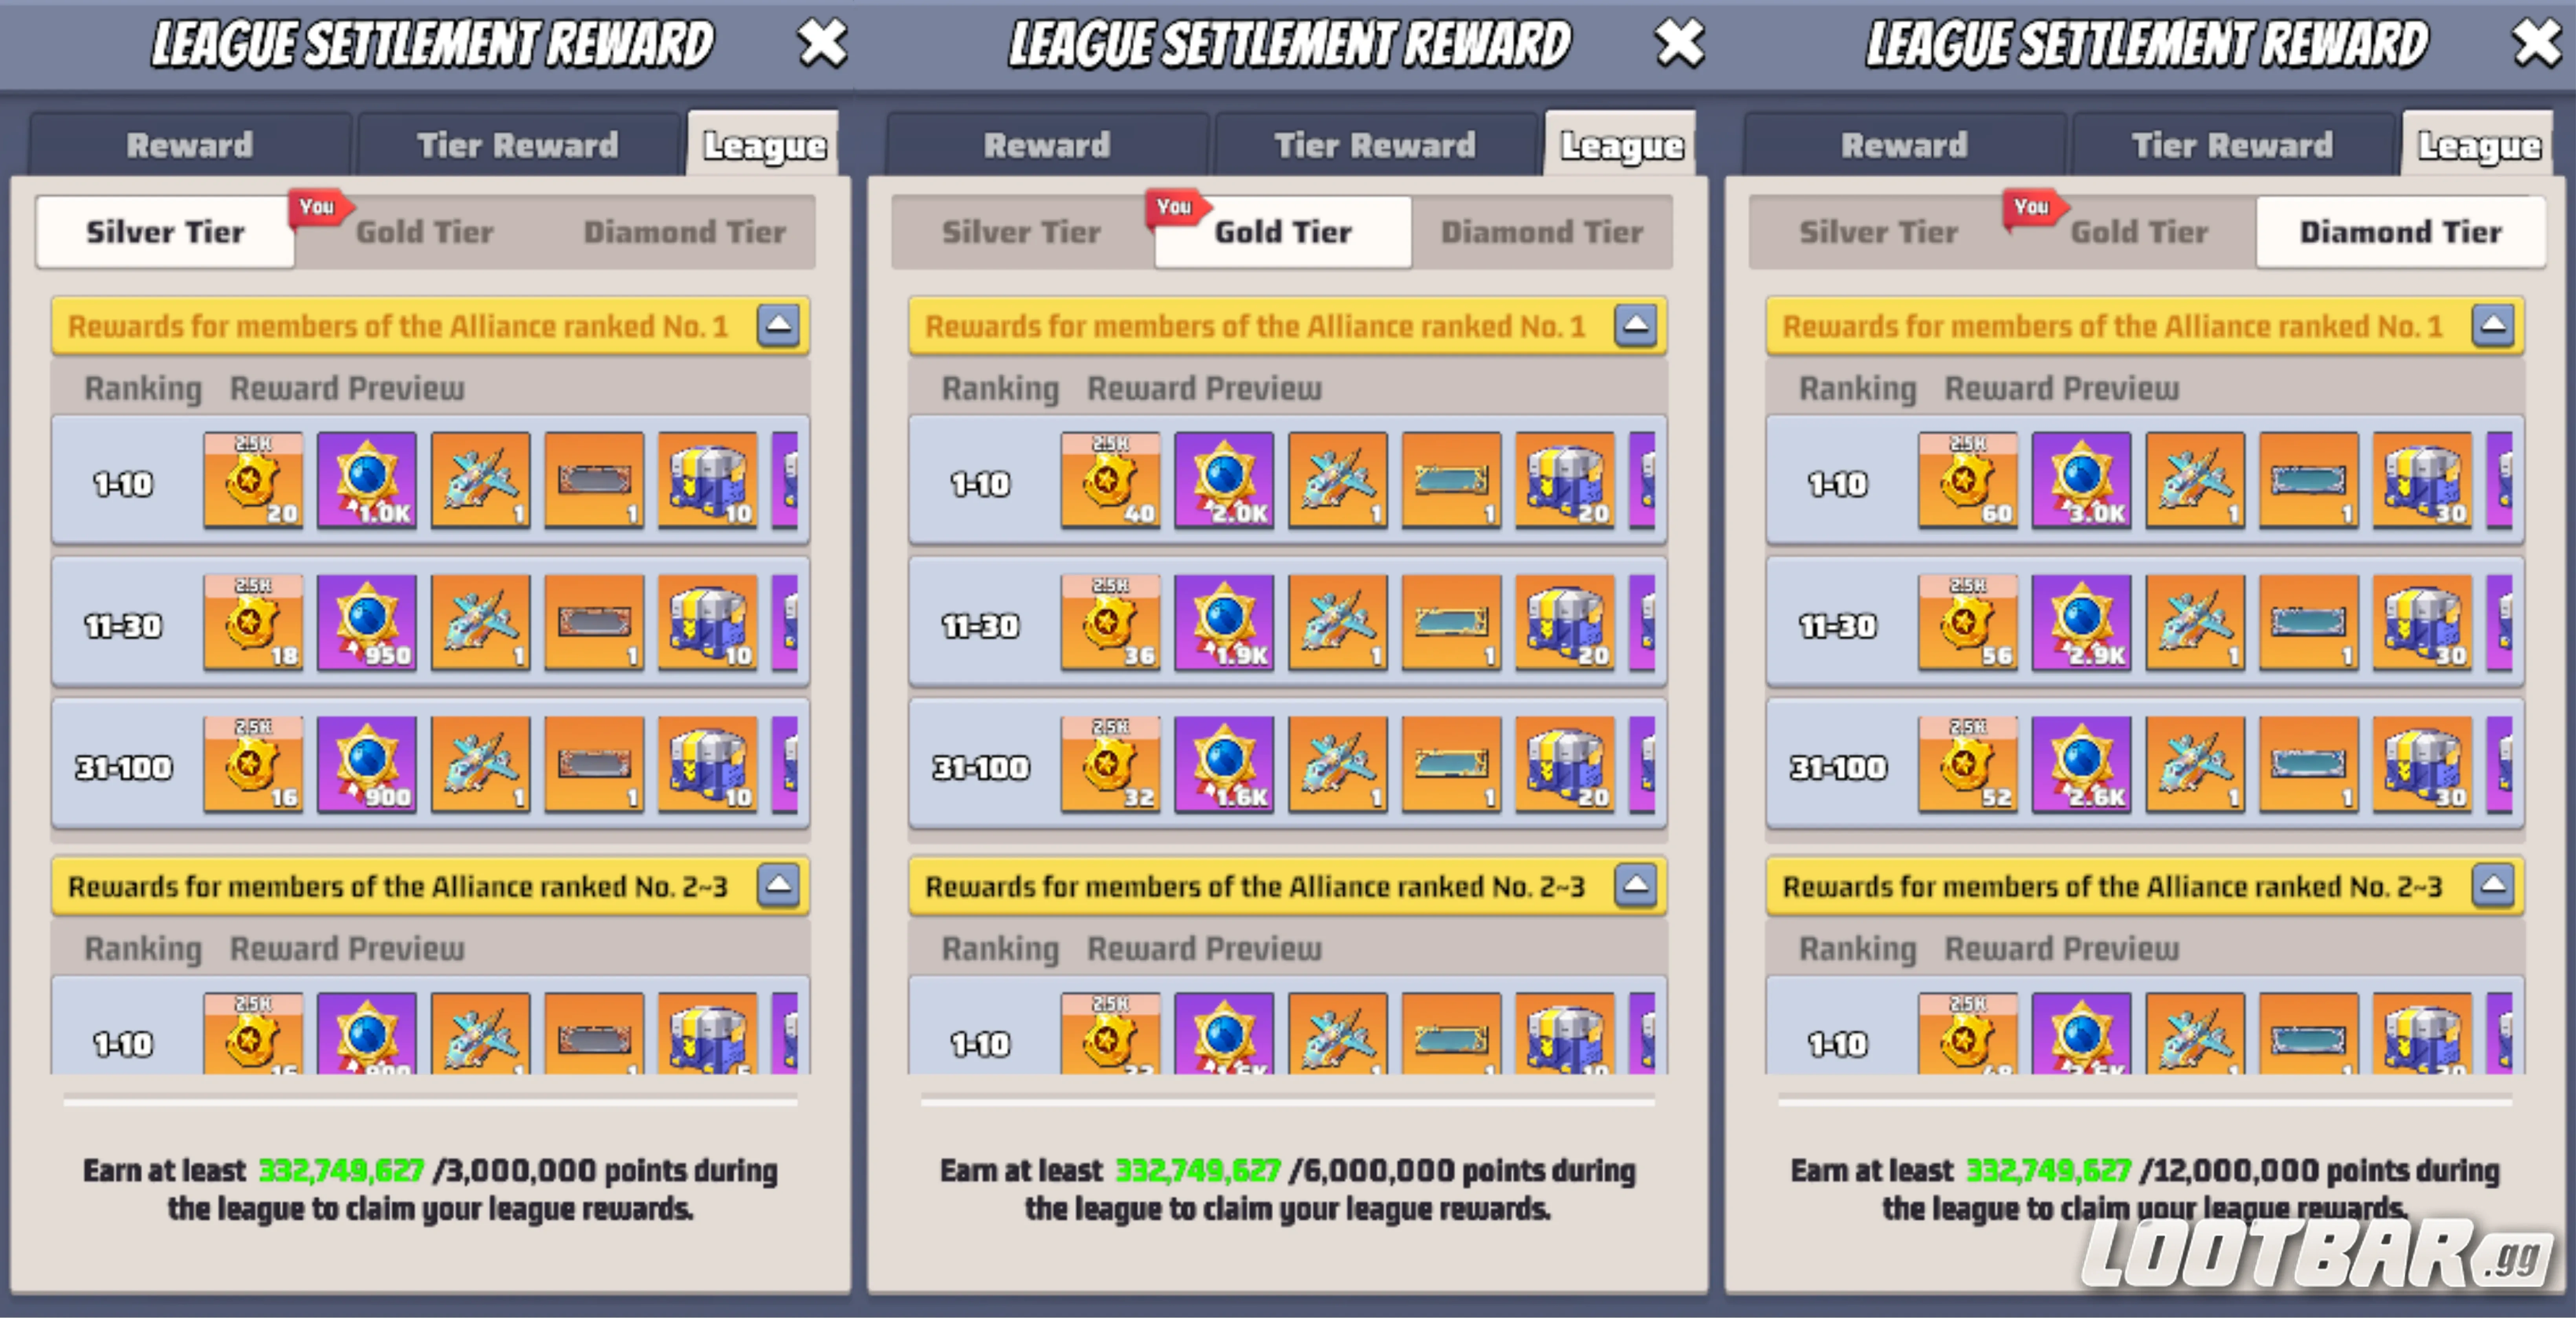
Task: Click the 52 medal reward in Diamond Tier 31-100 row
Action: [x=1968, y=764]
